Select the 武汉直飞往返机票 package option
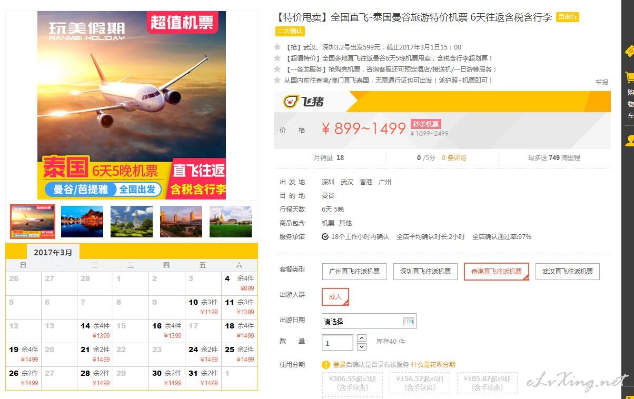The height and width of the screenshot is (399, 634). coord(568,272)
